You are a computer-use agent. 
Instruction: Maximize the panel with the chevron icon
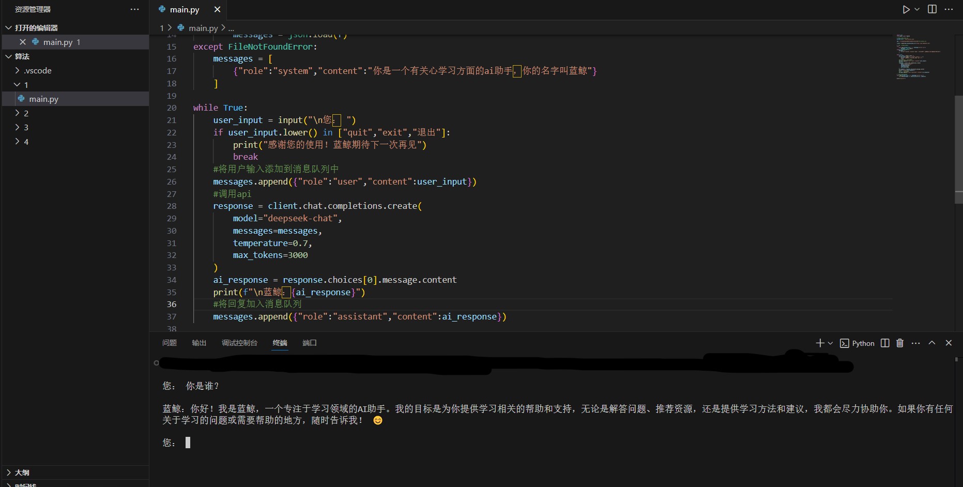pos(932,343)
